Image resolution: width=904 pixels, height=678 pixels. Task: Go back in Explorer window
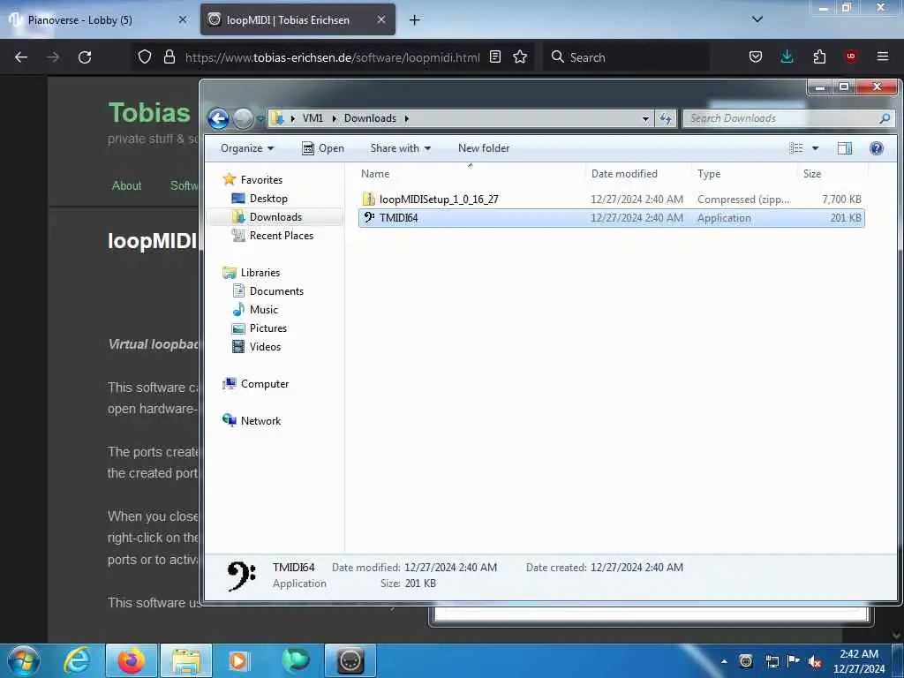tap(219, 119)
